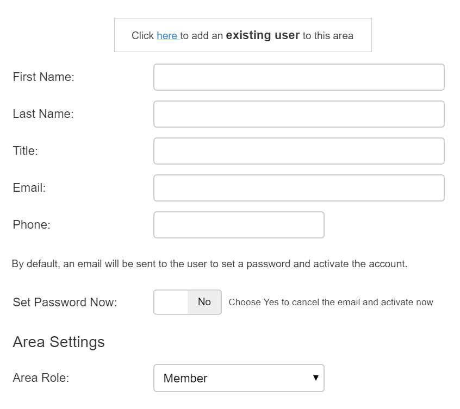Select the Last Name input box
This screenshot has height=409, width=460.
coord(299,114)
